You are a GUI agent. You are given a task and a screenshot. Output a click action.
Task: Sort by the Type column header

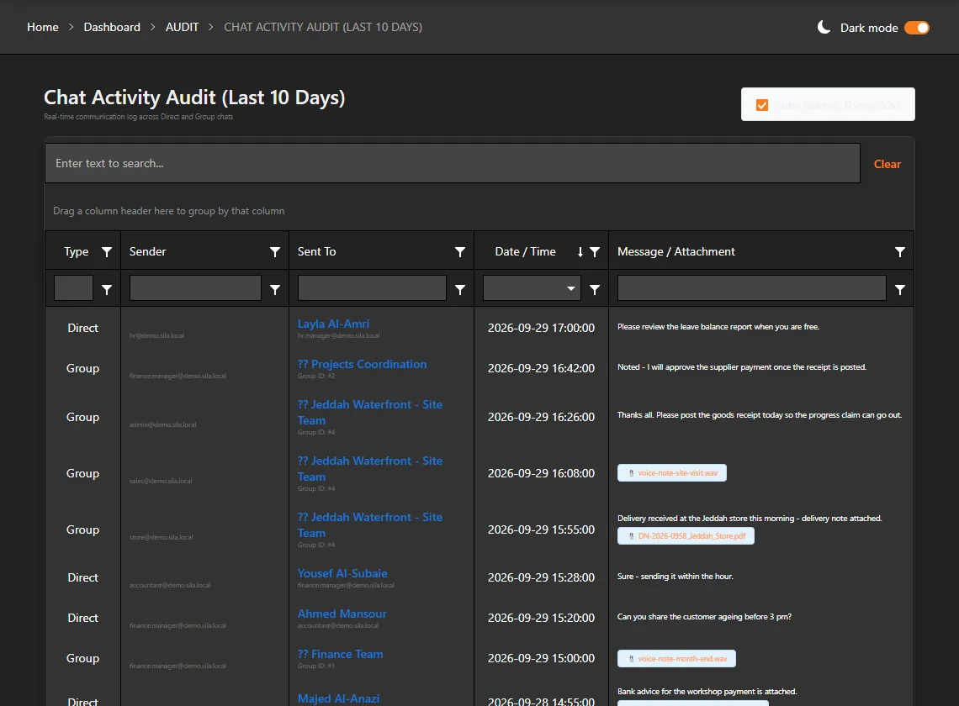pyautogui.click(x=77, y=251)
